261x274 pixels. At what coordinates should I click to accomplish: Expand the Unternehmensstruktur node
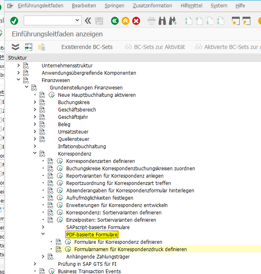(x=18, y=65)
